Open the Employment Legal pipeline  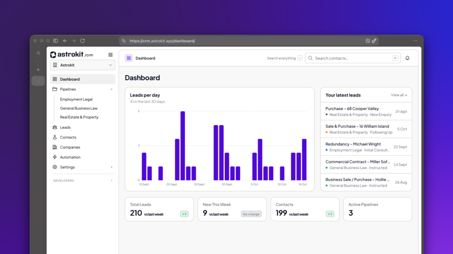[x=76, y=99]
